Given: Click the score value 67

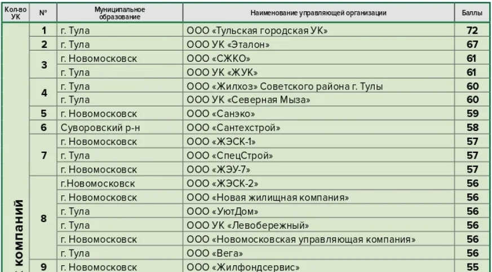Looking at the screenshot, I should coord(472,44).
